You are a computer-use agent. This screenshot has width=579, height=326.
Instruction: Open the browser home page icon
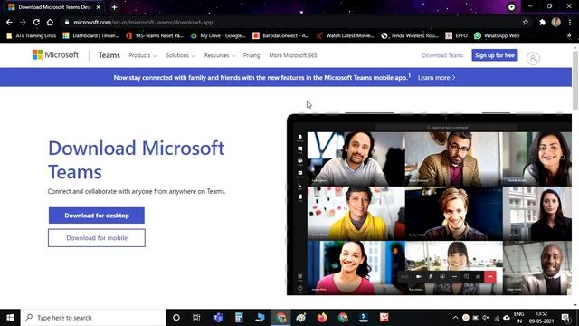50,22
